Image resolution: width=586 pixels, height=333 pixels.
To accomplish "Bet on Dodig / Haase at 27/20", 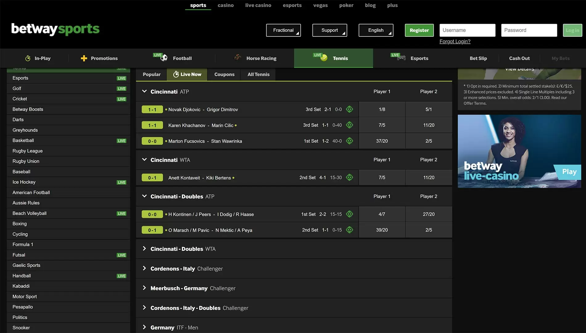I will pyautogui.click(x=429, y=214).
